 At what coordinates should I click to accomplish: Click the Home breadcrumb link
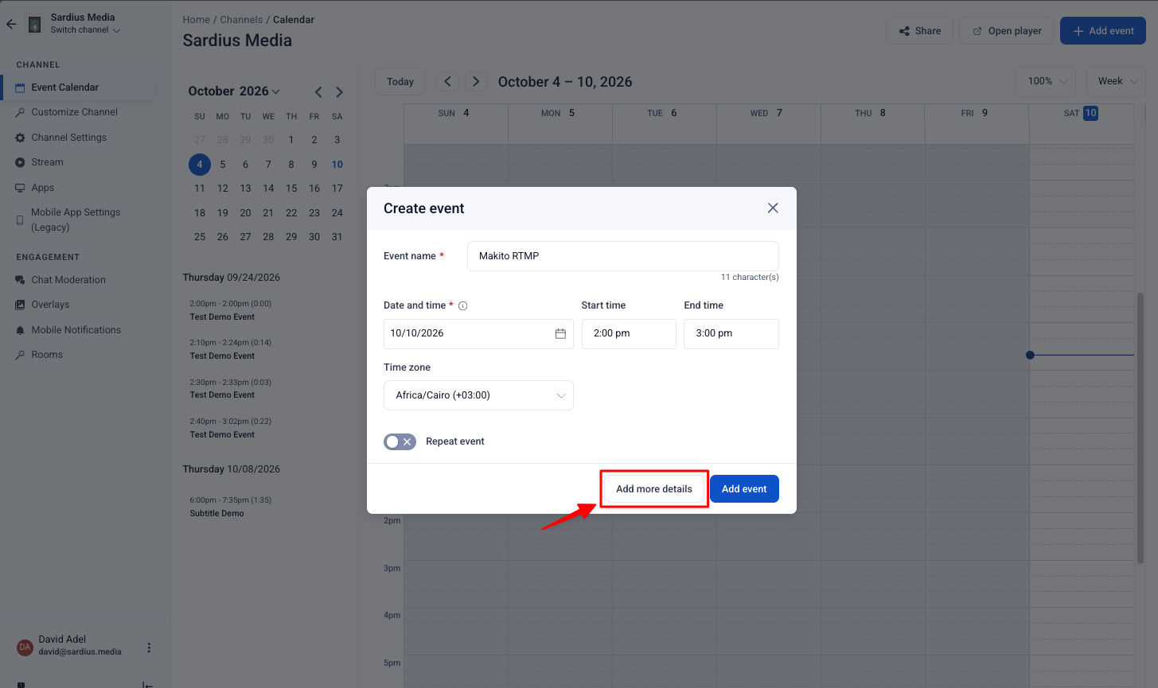pos(197,20)
